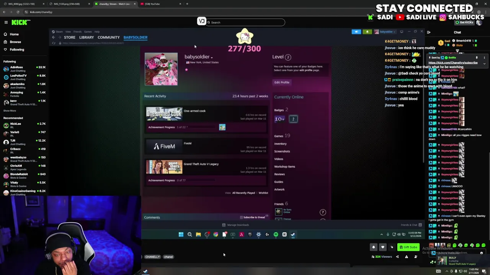Go back in the browser
Viewport: 490px width, 275px height.
click(x=4, y=12)
